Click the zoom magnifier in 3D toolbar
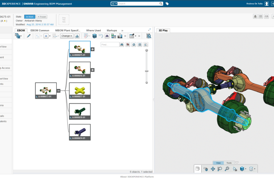Image resolution: width=274 pixels, height=180 pixels. point(220,169)
